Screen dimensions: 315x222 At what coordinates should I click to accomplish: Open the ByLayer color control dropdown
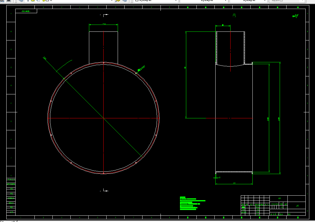click(156, 1)
